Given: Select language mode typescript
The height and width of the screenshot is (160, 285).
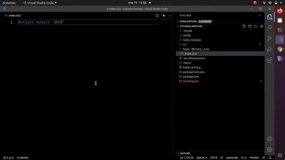Looking at the screenshot, I should pos(232,158).
